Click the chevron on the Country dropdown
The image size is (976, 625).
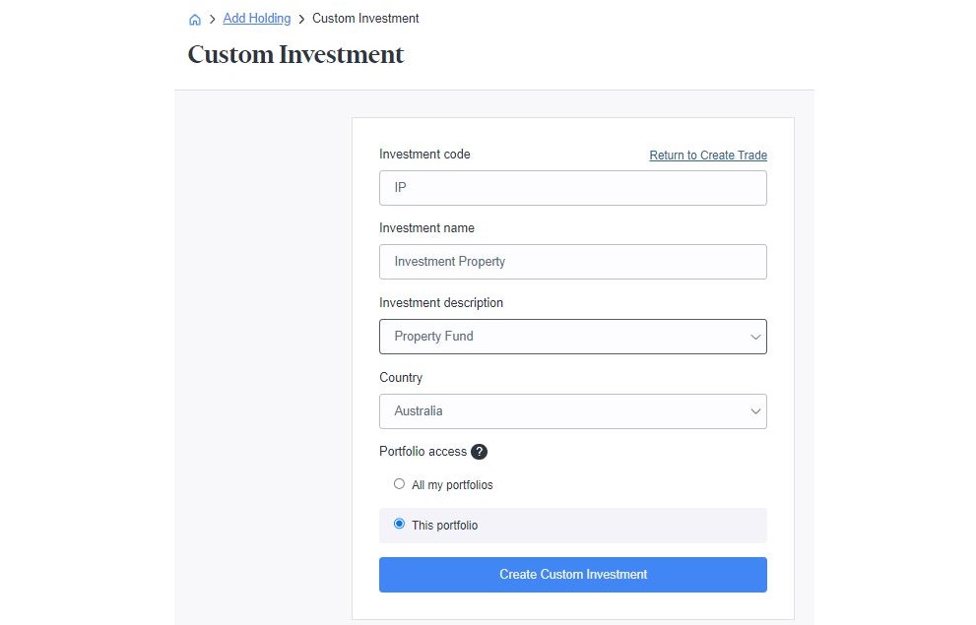[x=754, y=411]
